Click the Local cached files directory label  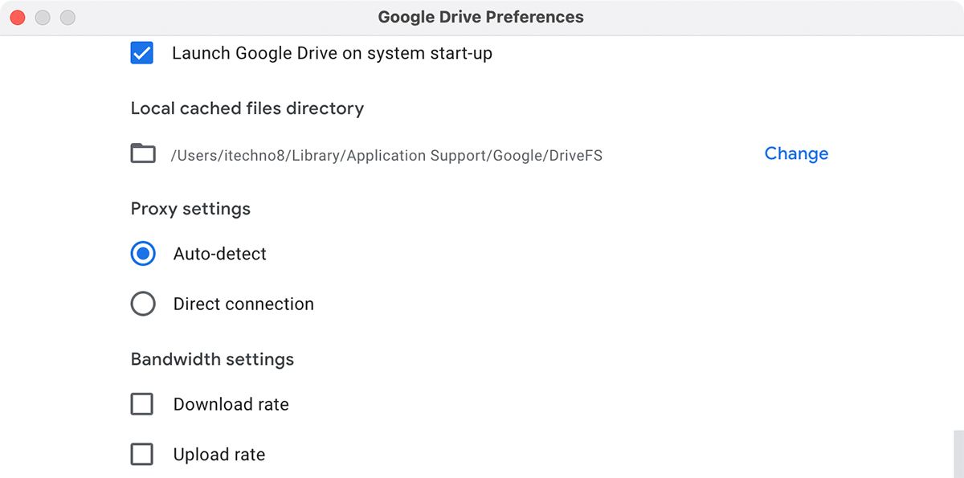coord(247,108)
